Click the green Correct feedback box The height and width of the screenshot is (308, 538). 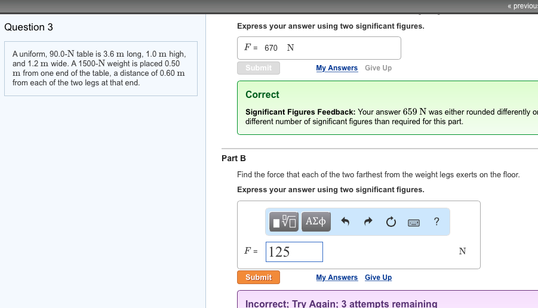point(388,107)
